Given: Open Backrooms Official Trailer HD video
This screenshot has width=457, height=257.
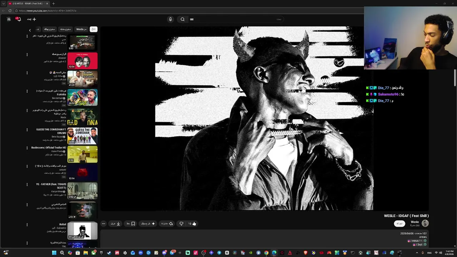Looking at the screenshot, I should click(x=82, y=154).
